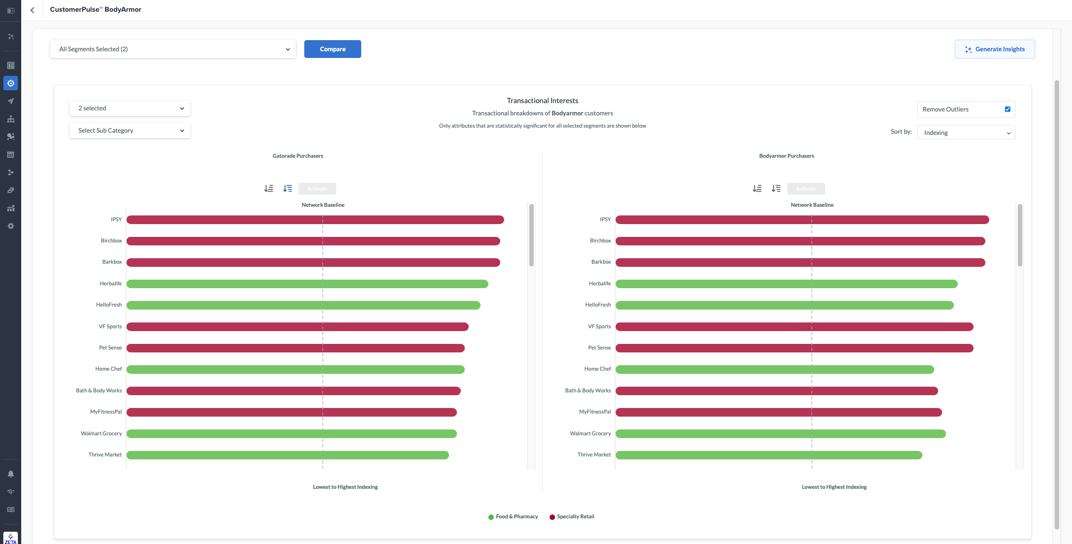Sort Bodyarmor chart descending icon
This screenshot has width=1072, height=544.
coord(776,188)
